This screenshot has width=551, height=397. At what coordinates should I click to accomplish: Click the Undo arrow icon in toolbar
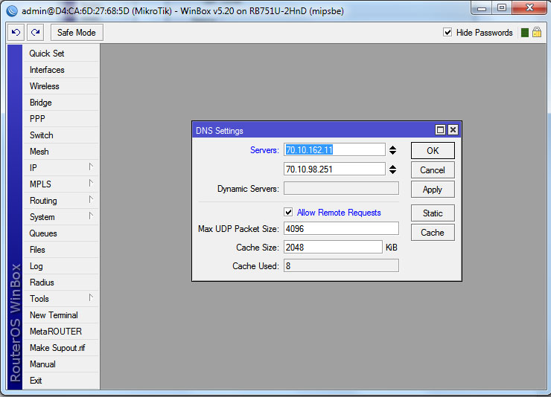point(16,33)
